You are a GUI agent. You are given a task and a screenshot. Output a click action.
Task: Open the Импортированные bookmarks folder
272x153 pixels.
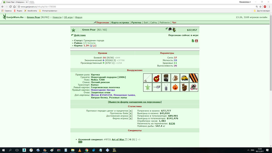pyautogui.click(x=48, y=11)
